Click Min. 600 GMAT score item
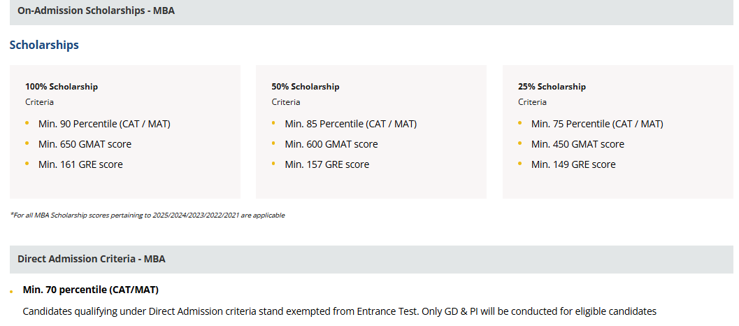 pos(331,144)
